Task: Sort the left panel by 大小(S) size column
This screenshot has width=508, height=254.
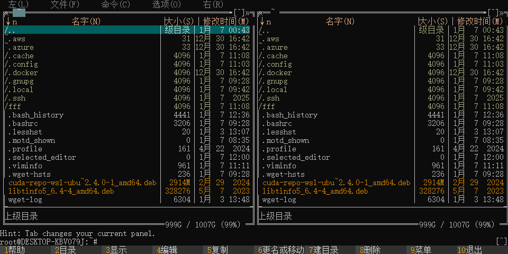Action: click(179, 22)
